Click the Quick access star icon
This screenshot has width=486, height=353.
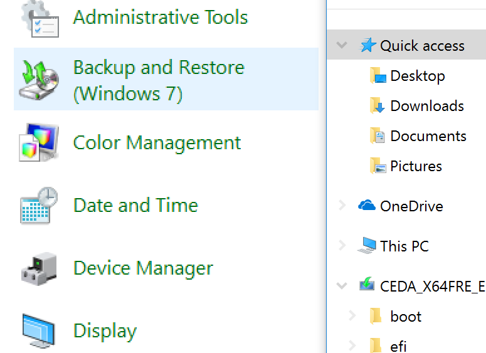[368, 45]
